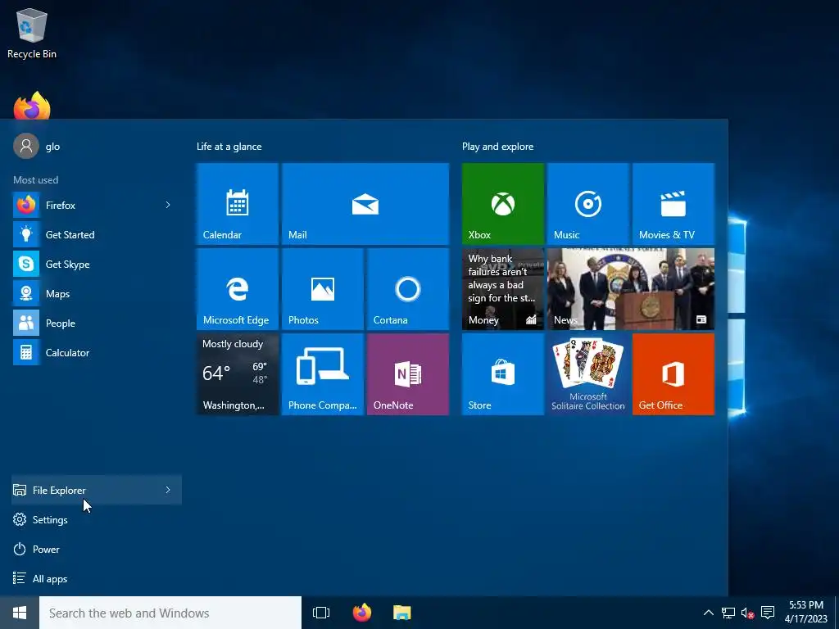Screen dimensions: 839x629
Task: Launch Firefox from the taskbar
Action: click(x=361, y=613)
